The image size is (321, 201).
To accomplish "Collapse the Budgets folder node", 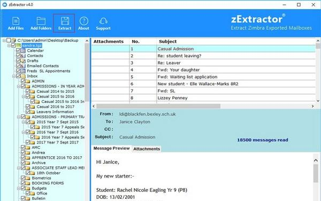I will click(19, 188).
